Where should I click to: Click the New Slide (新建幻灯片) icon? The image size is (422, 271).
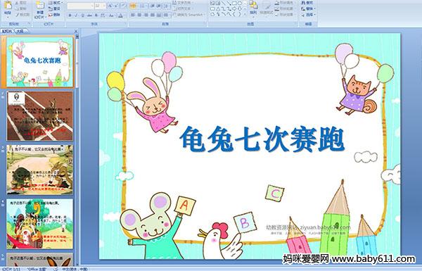pyautogui.click(x=40, y=9)
